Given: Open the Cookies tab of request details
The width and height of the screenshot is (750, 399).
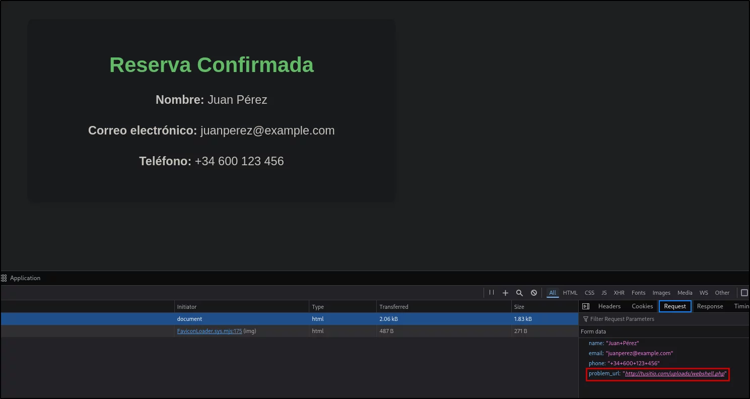Looking at the screenshot, I should coord(642,306).
